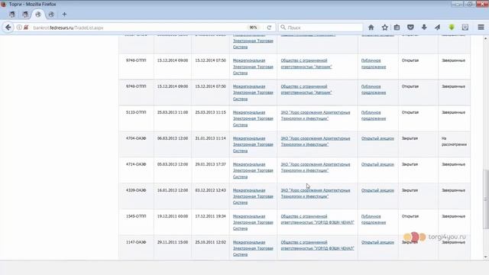Open Открытый аукцион link in row 4714-ОАЭФ
Screen dimensions: 489x275
click(377, 164)
